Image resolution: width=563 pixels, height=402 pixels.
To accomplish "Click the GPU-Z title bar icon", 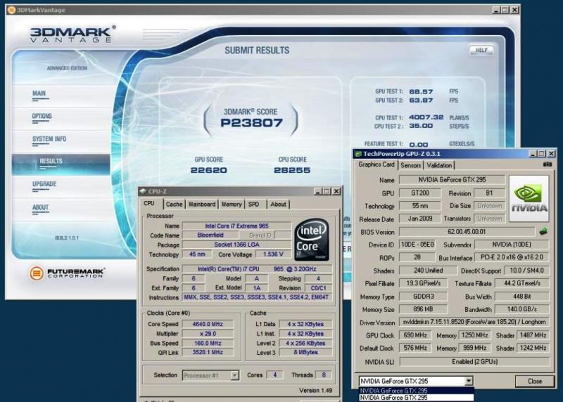I will (358, 154).
